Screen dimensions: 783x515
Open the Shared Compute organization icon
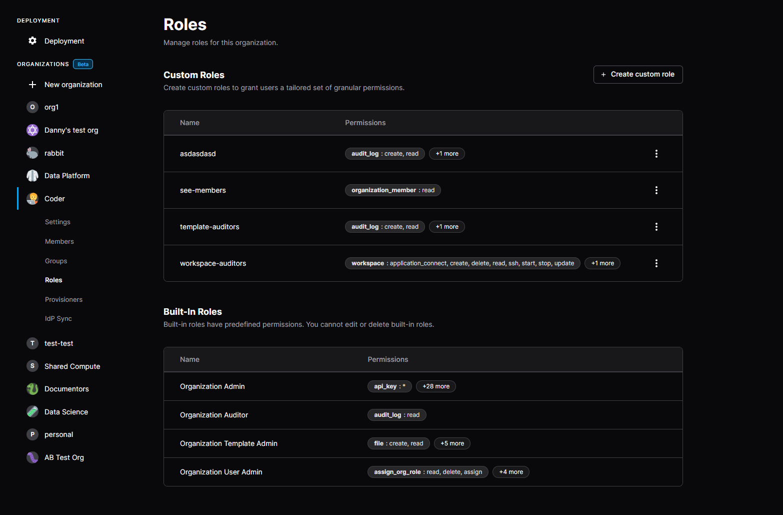[x=32, y=366]
